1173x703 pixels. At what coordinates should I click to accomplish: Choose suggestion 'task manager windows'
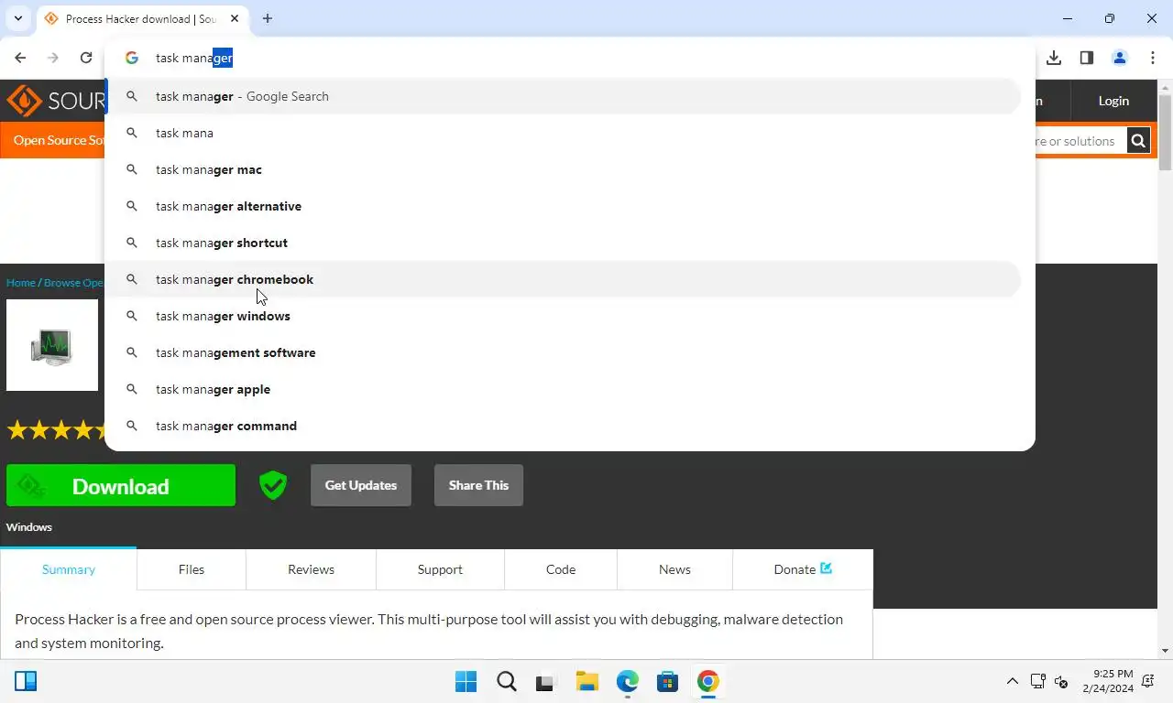(563, 316)
